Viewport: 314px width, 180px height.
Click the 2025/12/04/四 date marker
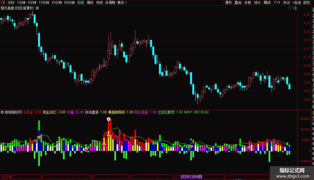click(x=191, y=177)
